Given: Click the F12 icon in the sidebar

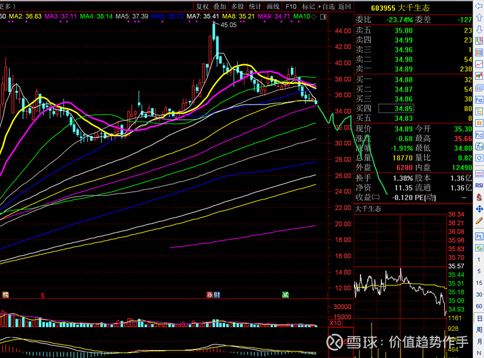Looking at the screenshot, I should pyautogui.click(x=479, y=135).
